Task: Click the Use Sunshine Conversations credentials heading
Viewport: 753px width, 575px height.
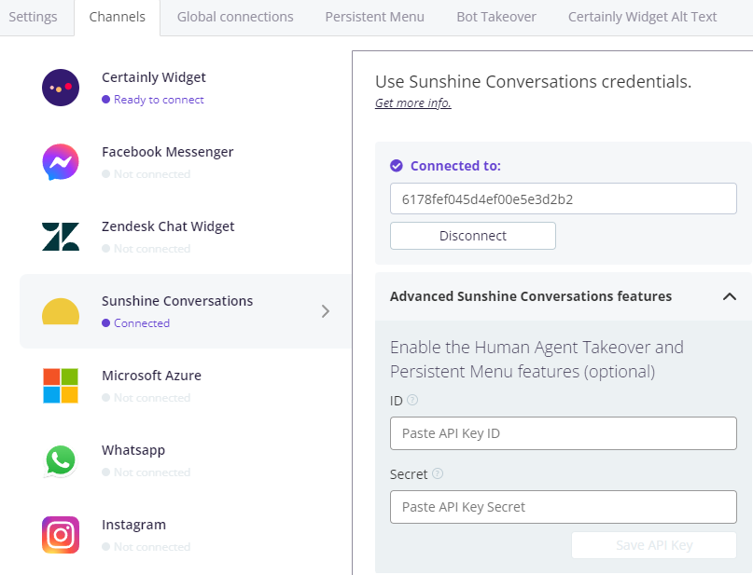Action: pos(533,81)
